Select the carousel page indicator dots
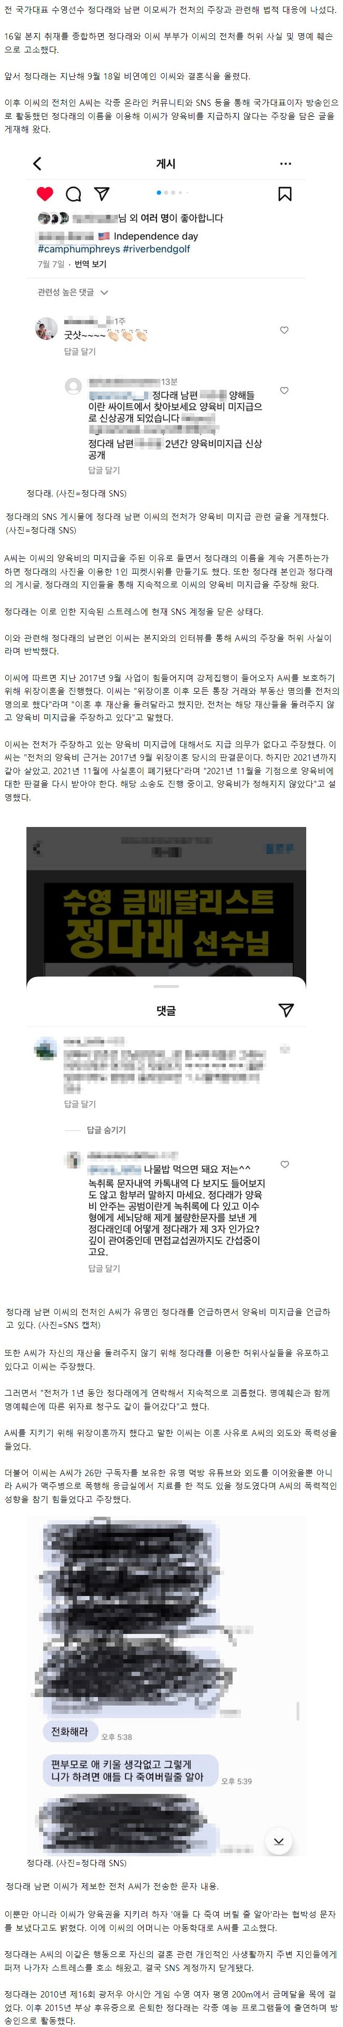 click(170, 193)
